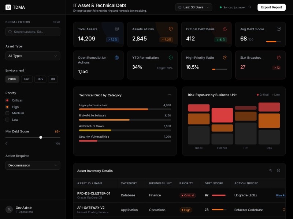Click the refresh sync icon in header
The image size is (293, 219).
pyautogui.click(x=250, y=7)
